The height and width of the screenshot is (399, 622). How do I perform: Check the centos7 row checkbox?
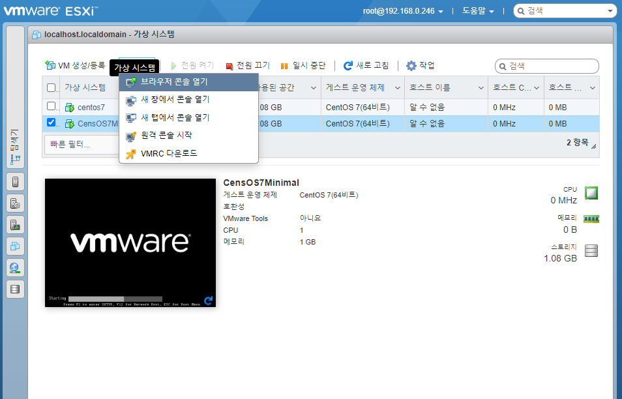point(51,106)
